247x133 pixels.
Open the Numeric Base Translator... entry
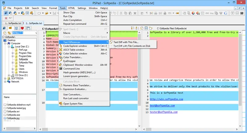coord(84,85)
